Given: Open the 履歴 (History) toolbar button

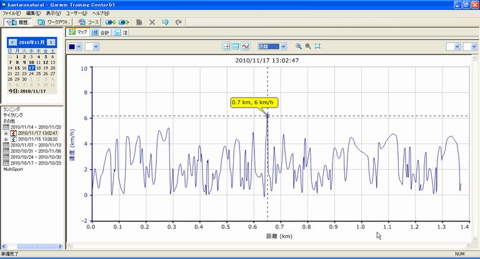Looking at the screenshot, I should pos(18,22).
